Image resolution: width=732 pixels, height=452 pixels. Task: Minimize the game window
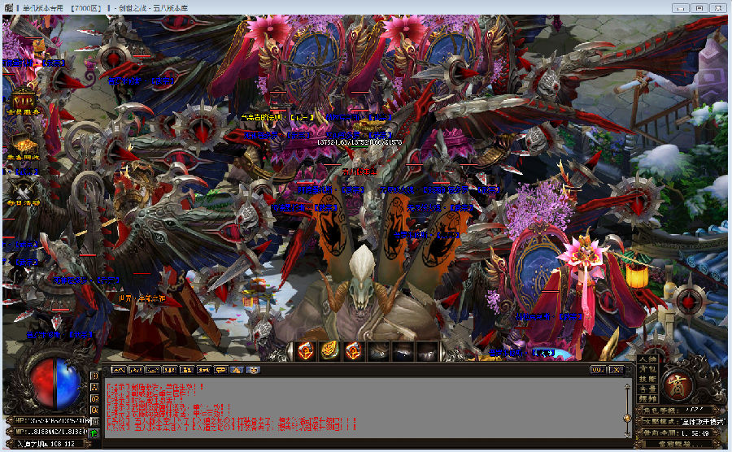[x=681, y=8]
